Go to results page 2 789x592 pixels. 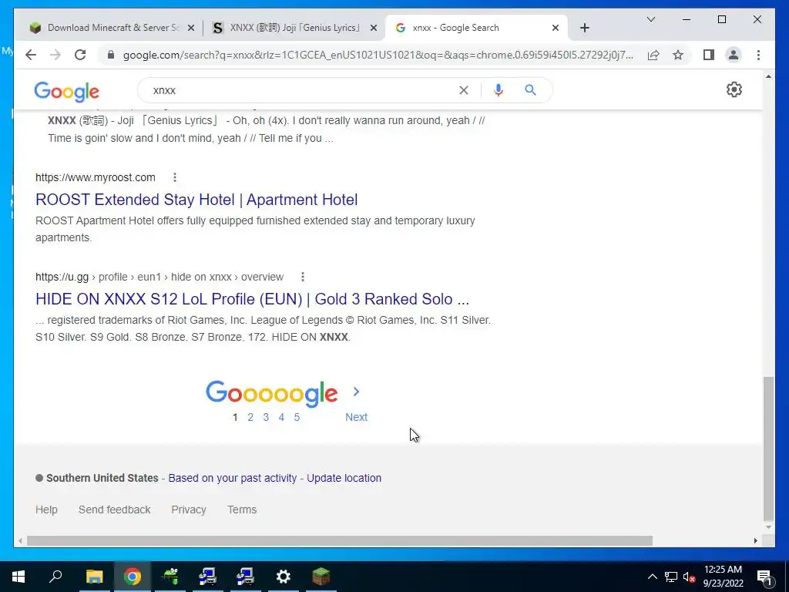click(250, 417)
